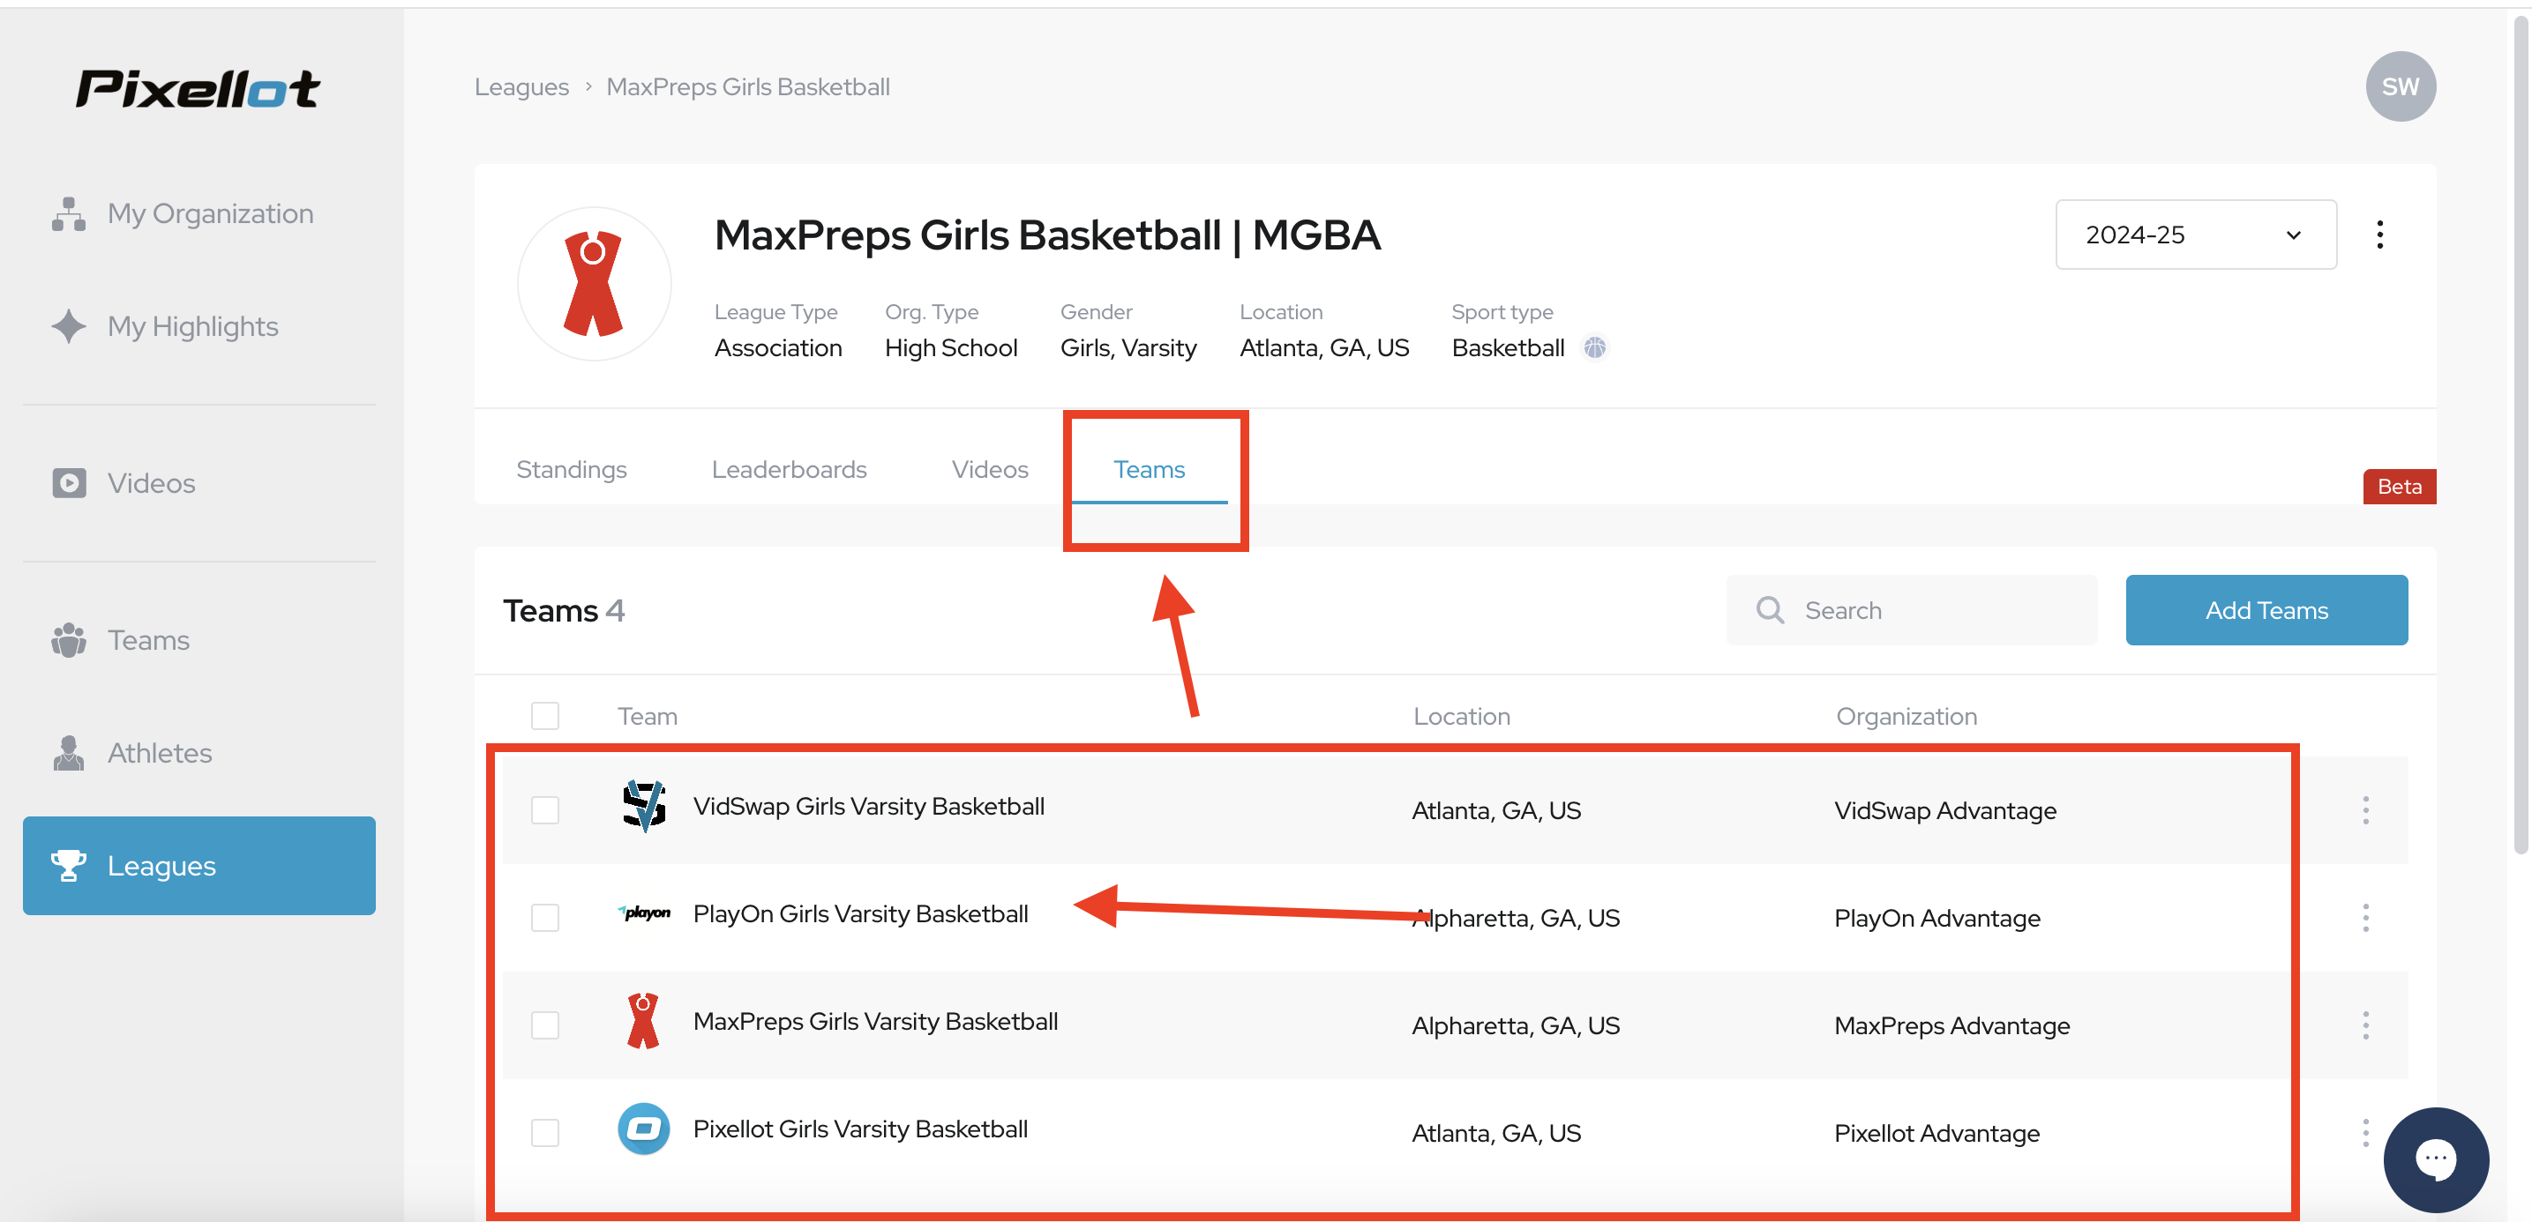Click the Beta badge
This screenshot has height=1222, width=2532.
pos(2398,488)
